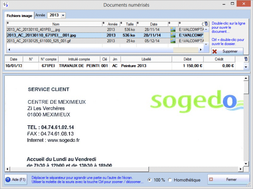Click the copy icon atop the entries grid
The image size is (253, 189).
[x=246, y=59]
